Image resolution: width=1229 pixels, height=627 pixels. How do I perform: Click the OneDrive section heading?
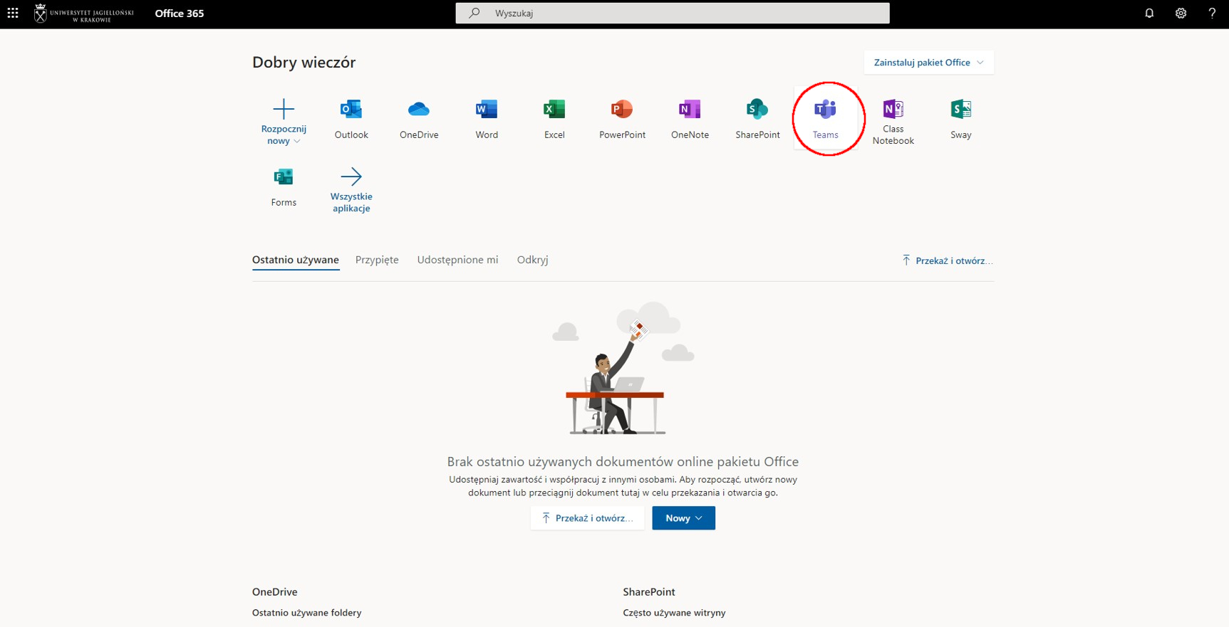click(x=275, y=591)
